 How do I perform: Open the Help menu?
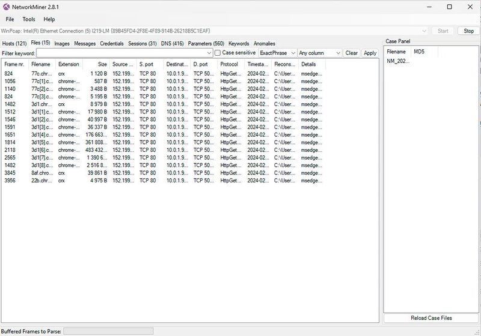pyautogui.click(x=49, y=19)
